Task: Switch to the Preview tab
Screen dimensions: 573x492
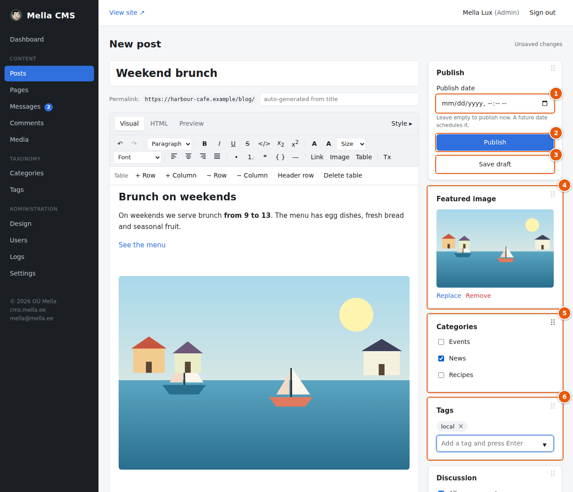Action: coord(192,123)
